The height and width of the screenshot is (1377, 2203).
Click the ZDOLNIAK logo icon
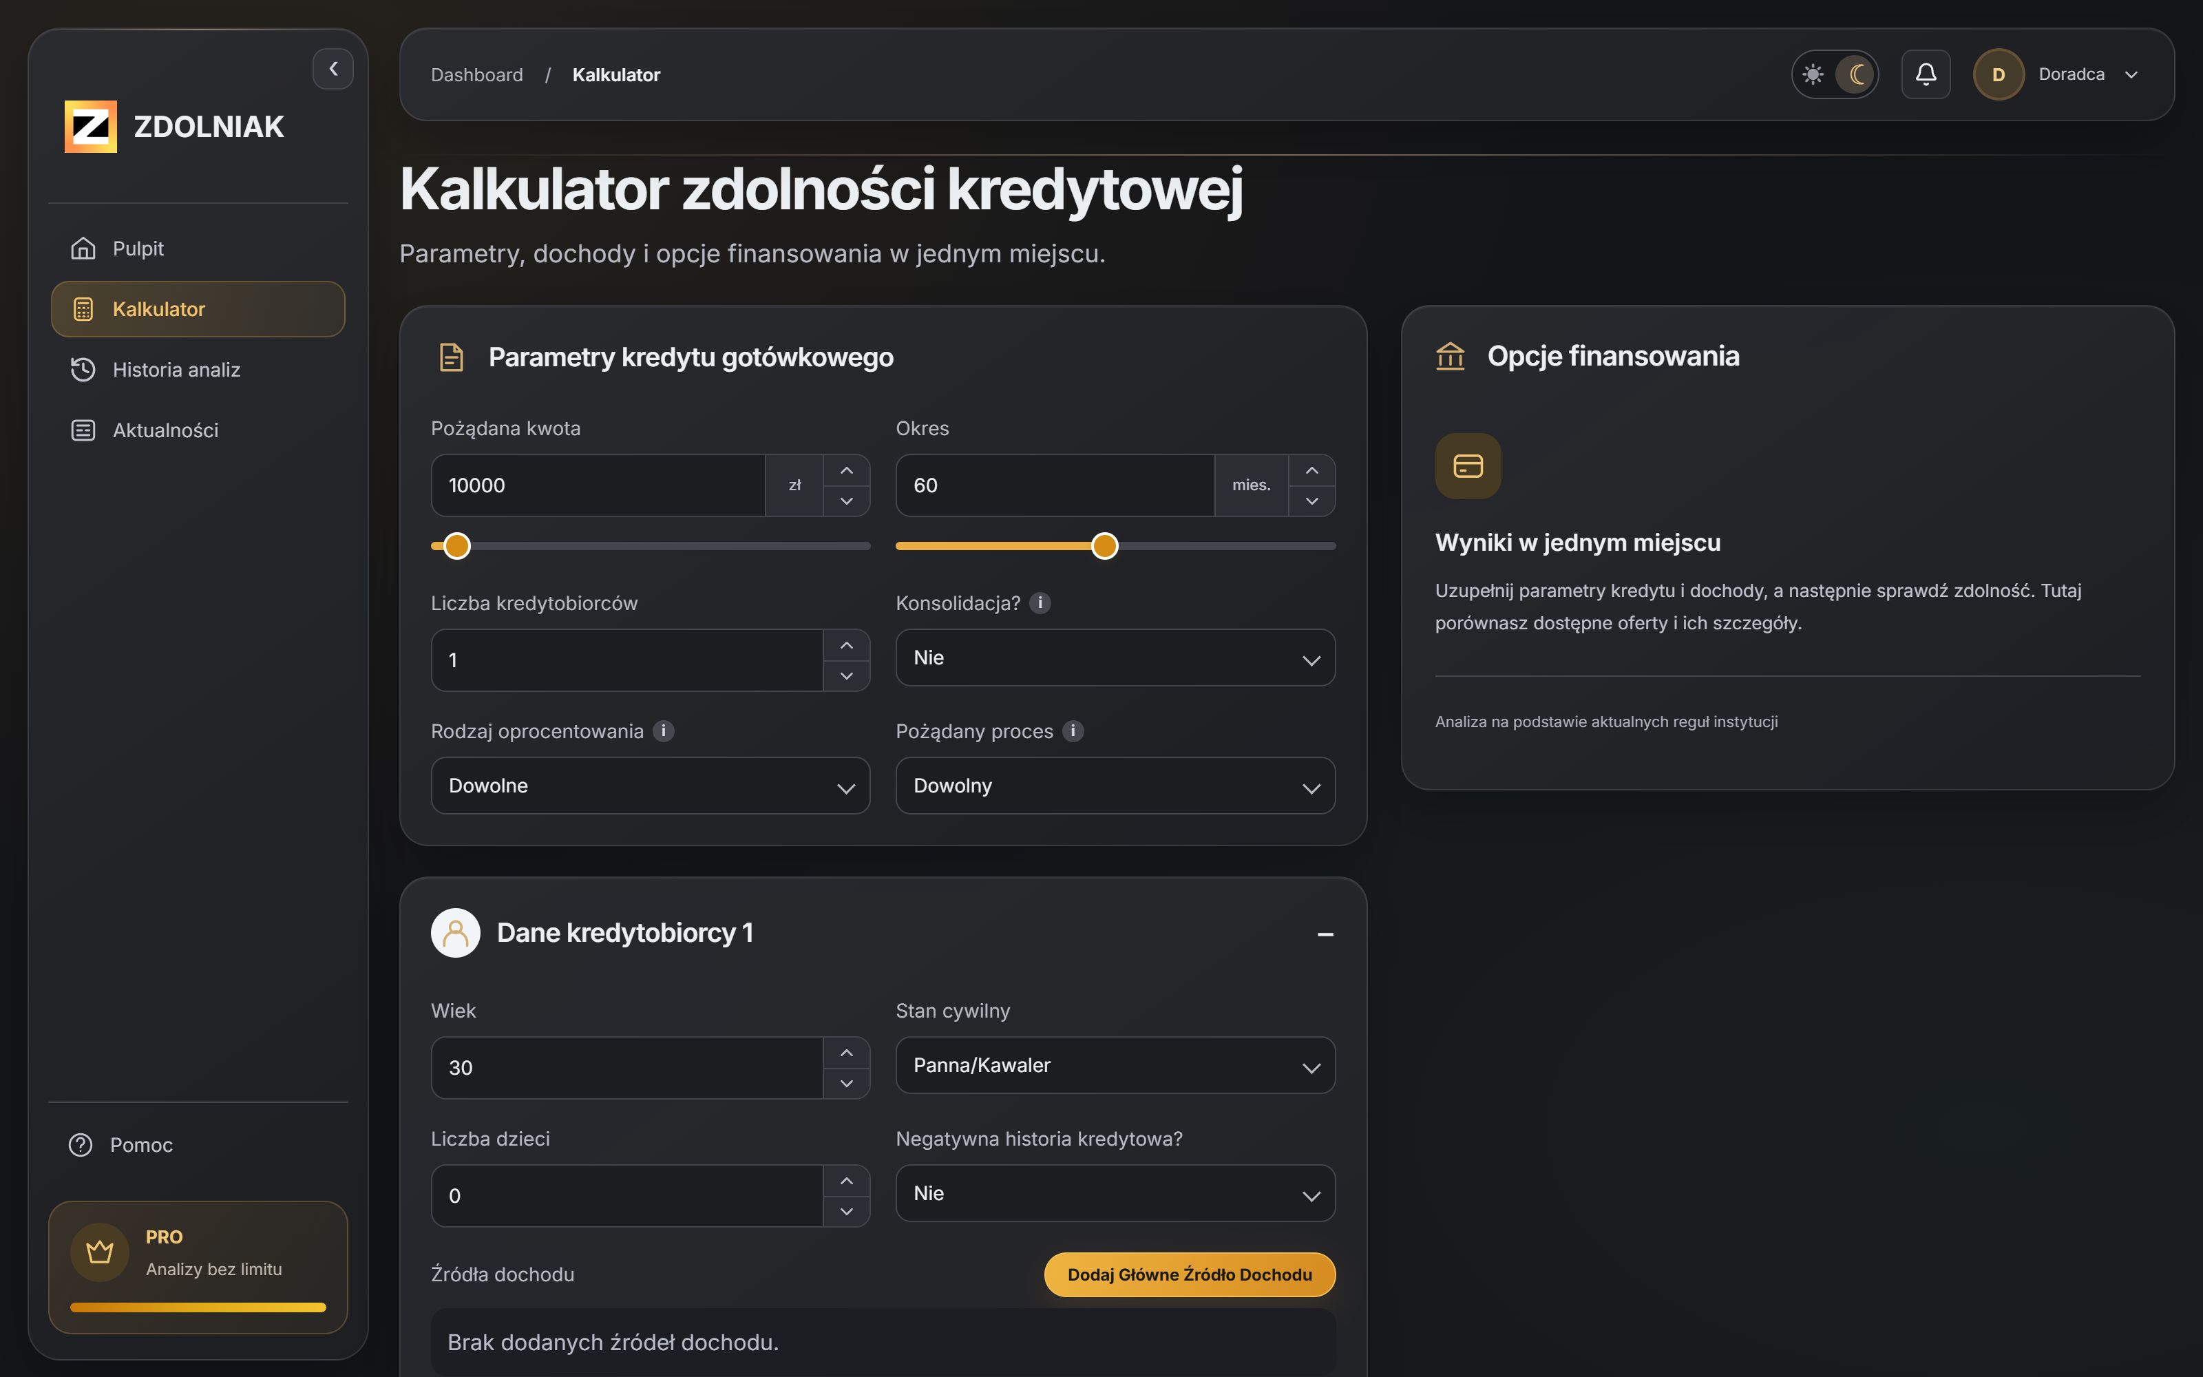point(90,126)
